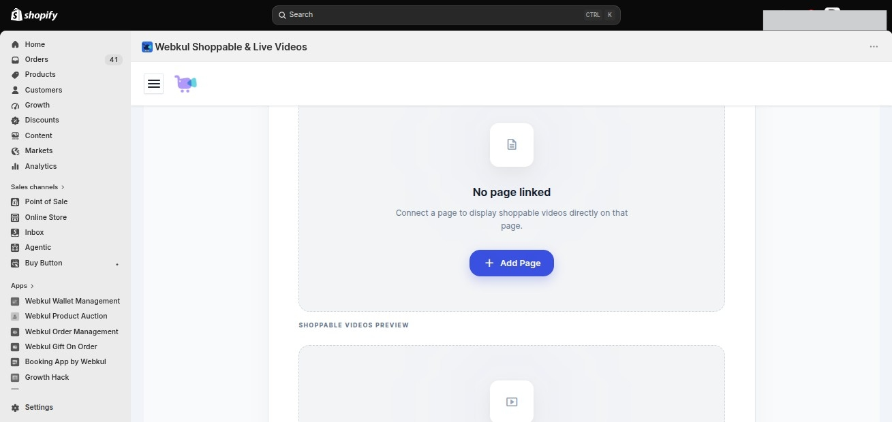
Task: Open the Home menu item
Action: pyautogui.click(x=35, y=44)
